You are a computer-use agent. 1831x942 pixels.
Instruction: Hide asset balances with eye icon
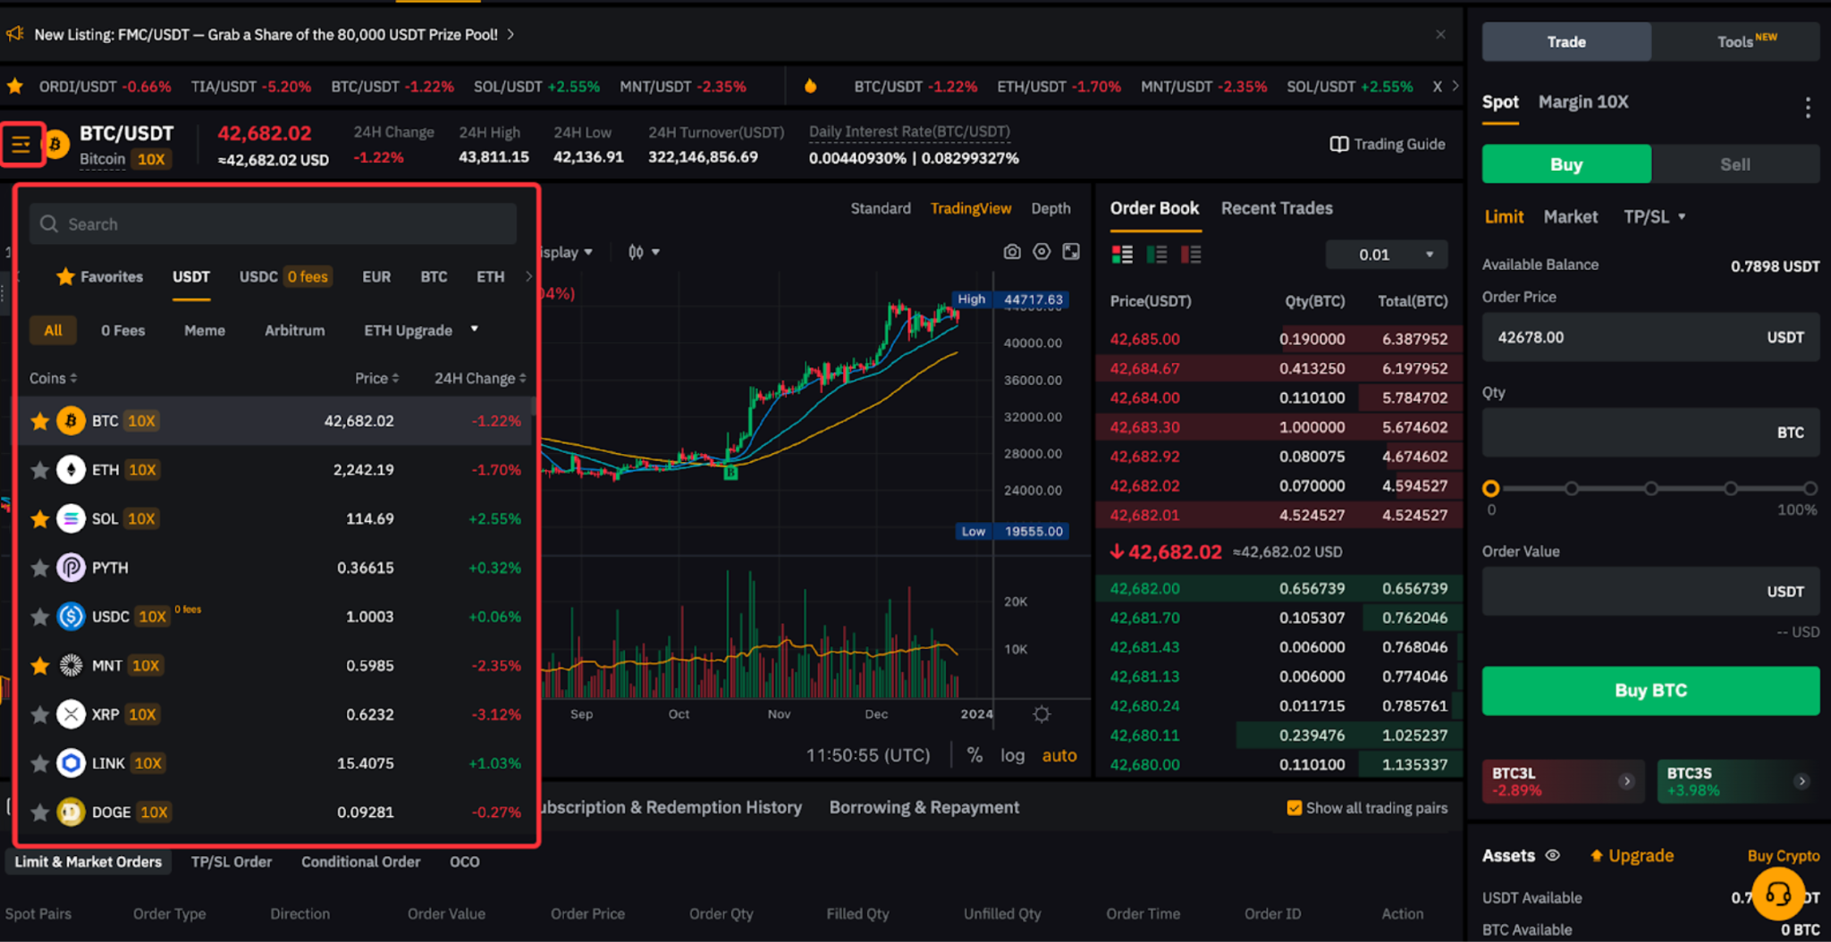[1553, 855]
